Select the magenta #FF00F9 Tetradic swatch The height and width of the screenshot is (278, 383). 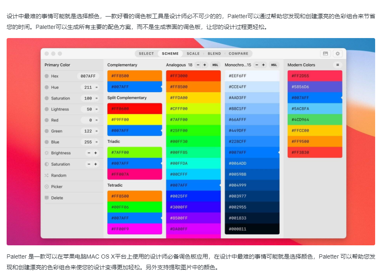pyautogui.click(x=135, y=229)
